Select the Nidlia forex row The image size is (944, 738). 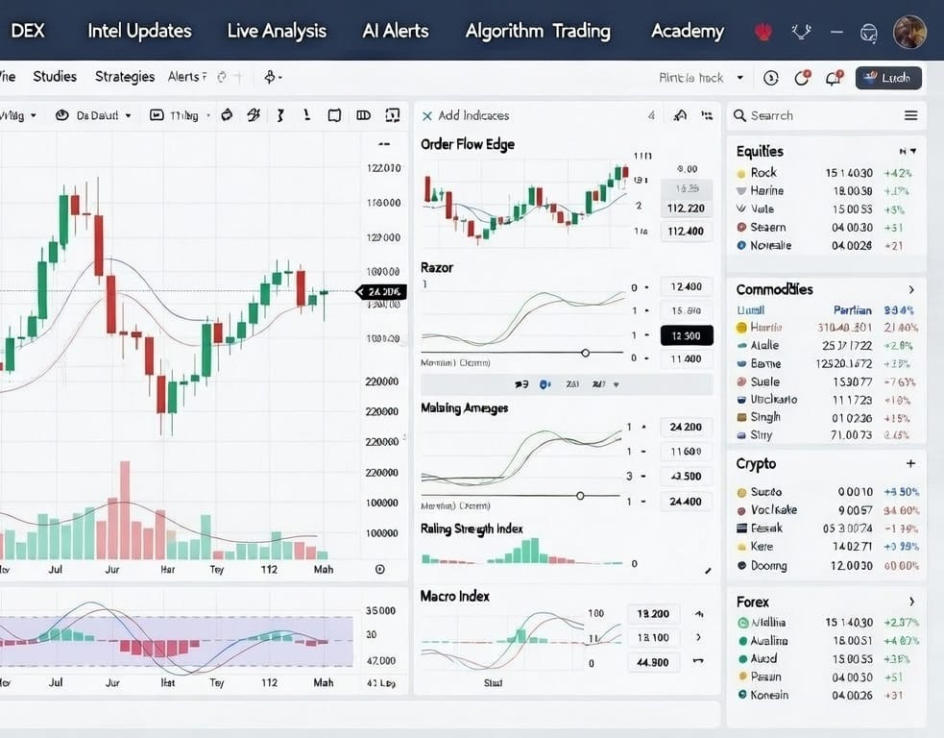(827, 623)
